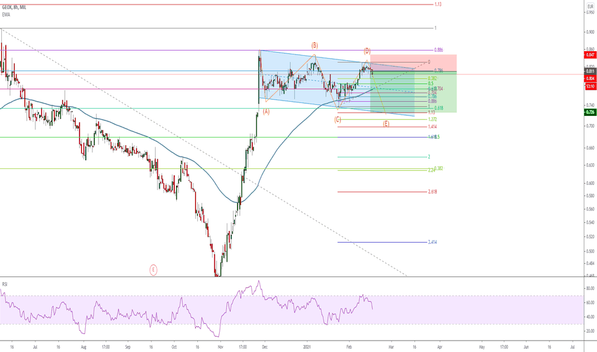Select the (A) wave label
597x352 pixels.
coord(266,111)
